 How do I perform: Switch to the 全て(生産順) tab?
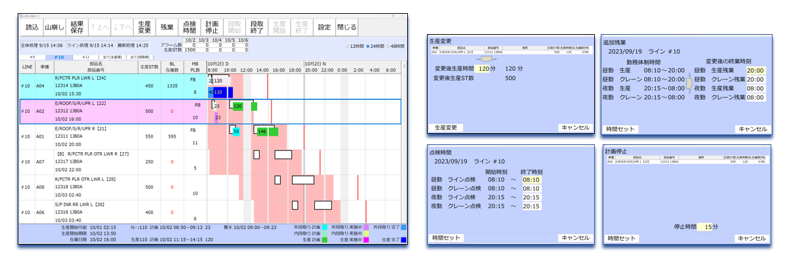coord(113,57)
